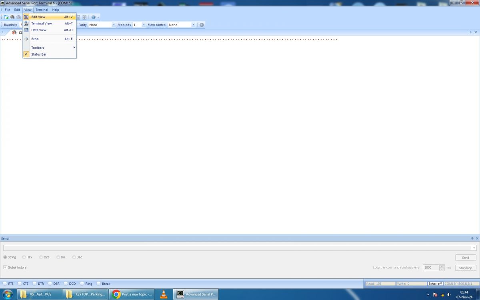The height and width of the screenshot is (300, 480).
Task: Click the DSR signal indicator
Action: click(50, 284)
